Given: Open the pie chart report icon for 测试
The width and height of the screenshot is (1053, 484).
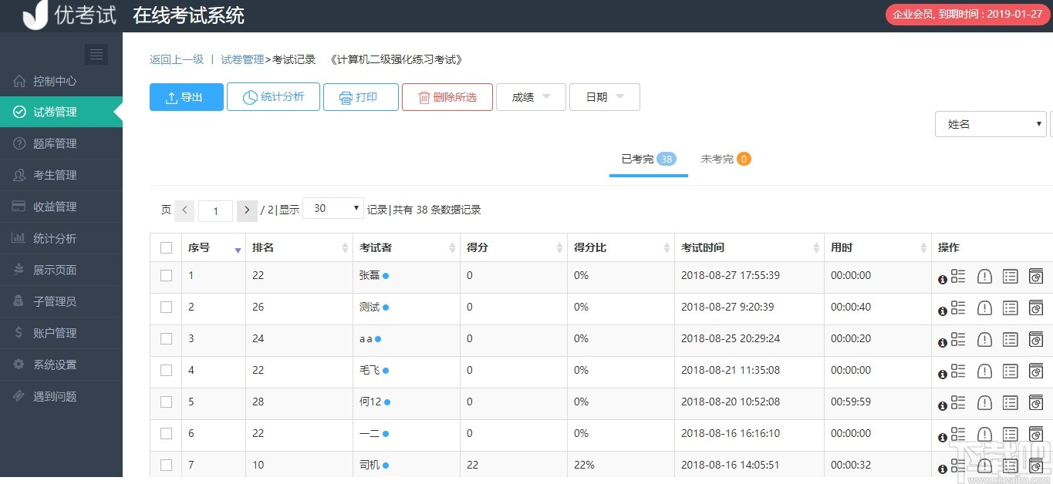Looking at the screenshot, I should coord(1036,308).
